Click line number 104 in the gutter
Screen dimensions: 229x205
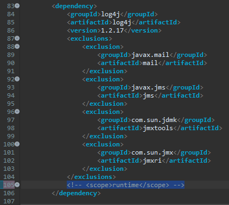9,177
